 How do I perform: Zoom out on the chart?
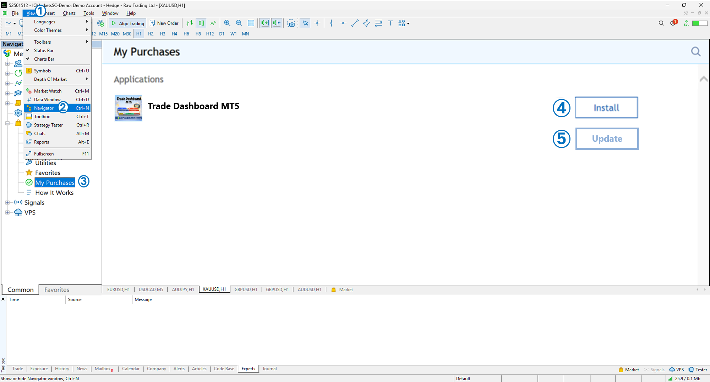[x=239, y=23]
